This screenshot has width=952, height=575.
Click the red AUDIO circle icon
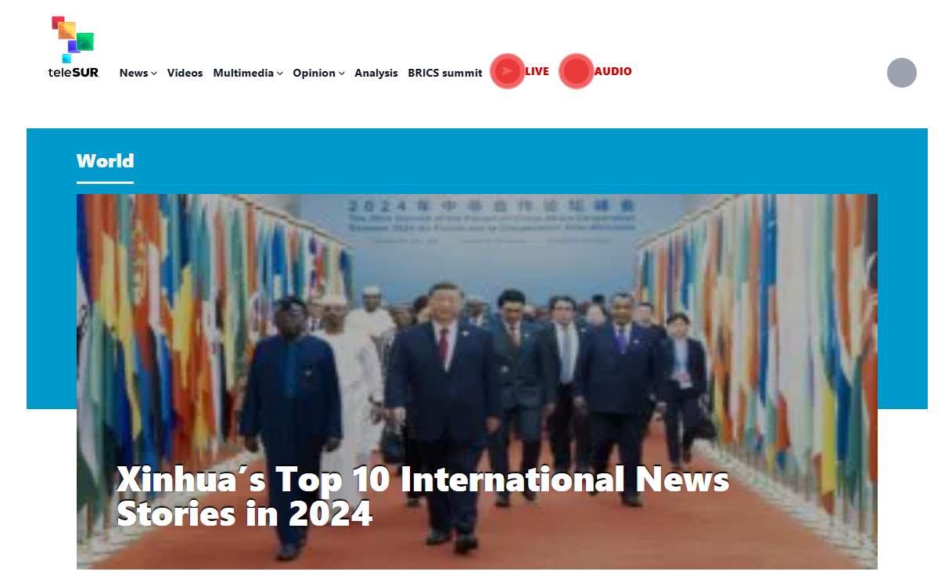pyautogui.click(x=577, y=71)
